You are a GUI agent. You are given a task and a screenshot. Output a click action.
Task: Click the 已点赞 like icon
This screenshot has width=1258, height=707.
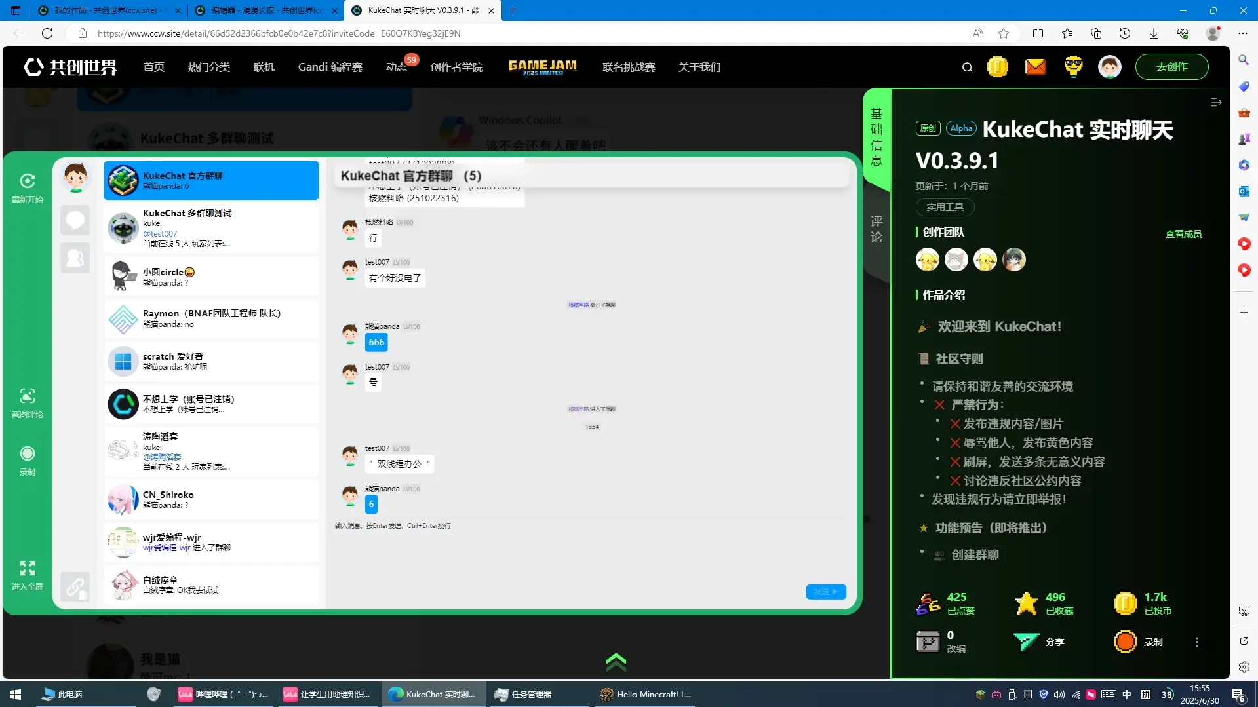(x=928, y=603)
